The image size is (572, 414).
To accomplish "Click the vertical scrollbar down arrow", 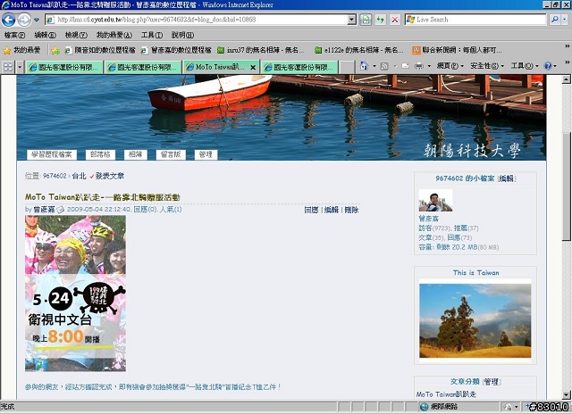I will (566, 394).
